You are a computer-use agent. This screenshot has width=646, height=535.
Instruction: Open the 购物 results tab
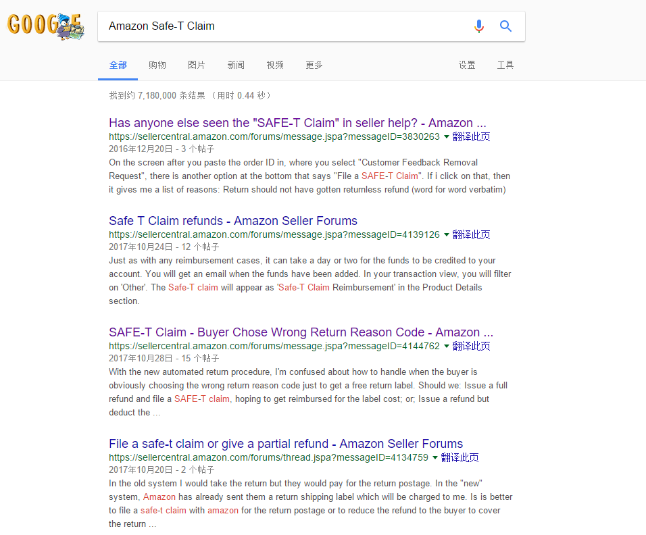coord(157,65)
